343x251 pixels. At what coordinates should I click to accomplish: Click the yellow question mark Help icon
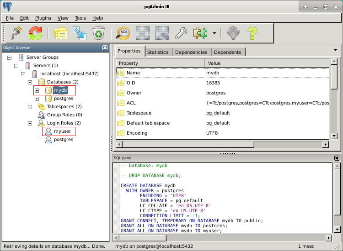click(252, 33)
